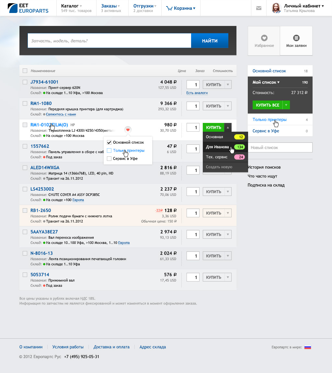
Task: Enable the Сервис в Уфе checkbox
Action: (109, 159)
